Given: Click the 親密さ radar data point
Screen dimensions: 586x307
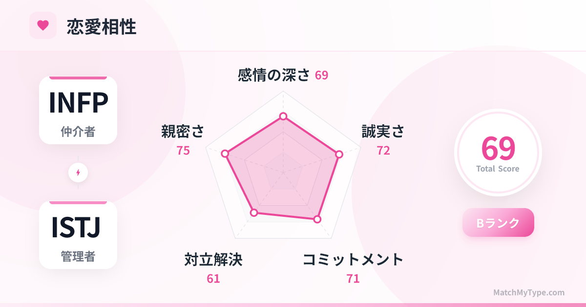Looking at the screenshot, I should (225, 153).
